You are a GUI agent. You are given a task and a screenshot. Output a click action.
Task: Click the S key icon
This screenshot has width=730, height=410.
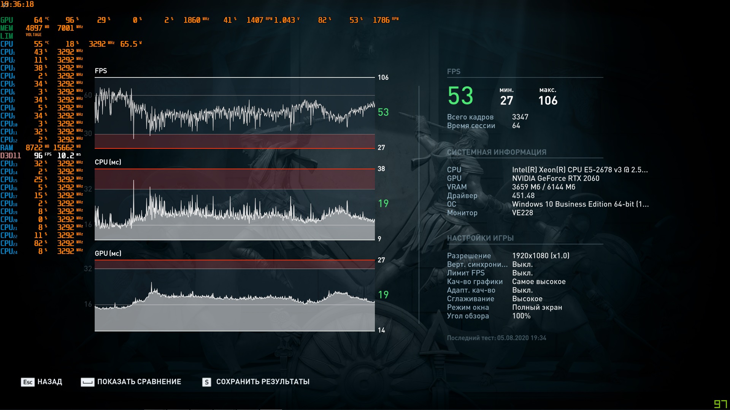coord(206,382)
